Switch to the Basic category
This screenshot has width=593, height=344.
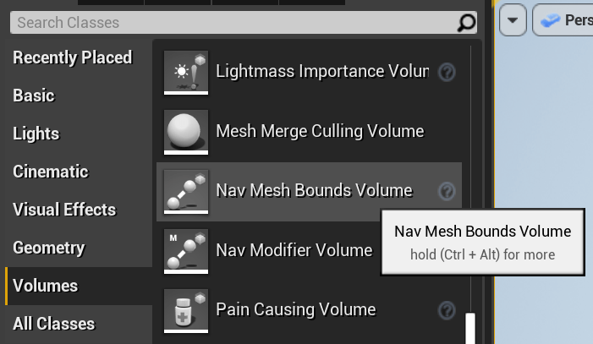34,96
